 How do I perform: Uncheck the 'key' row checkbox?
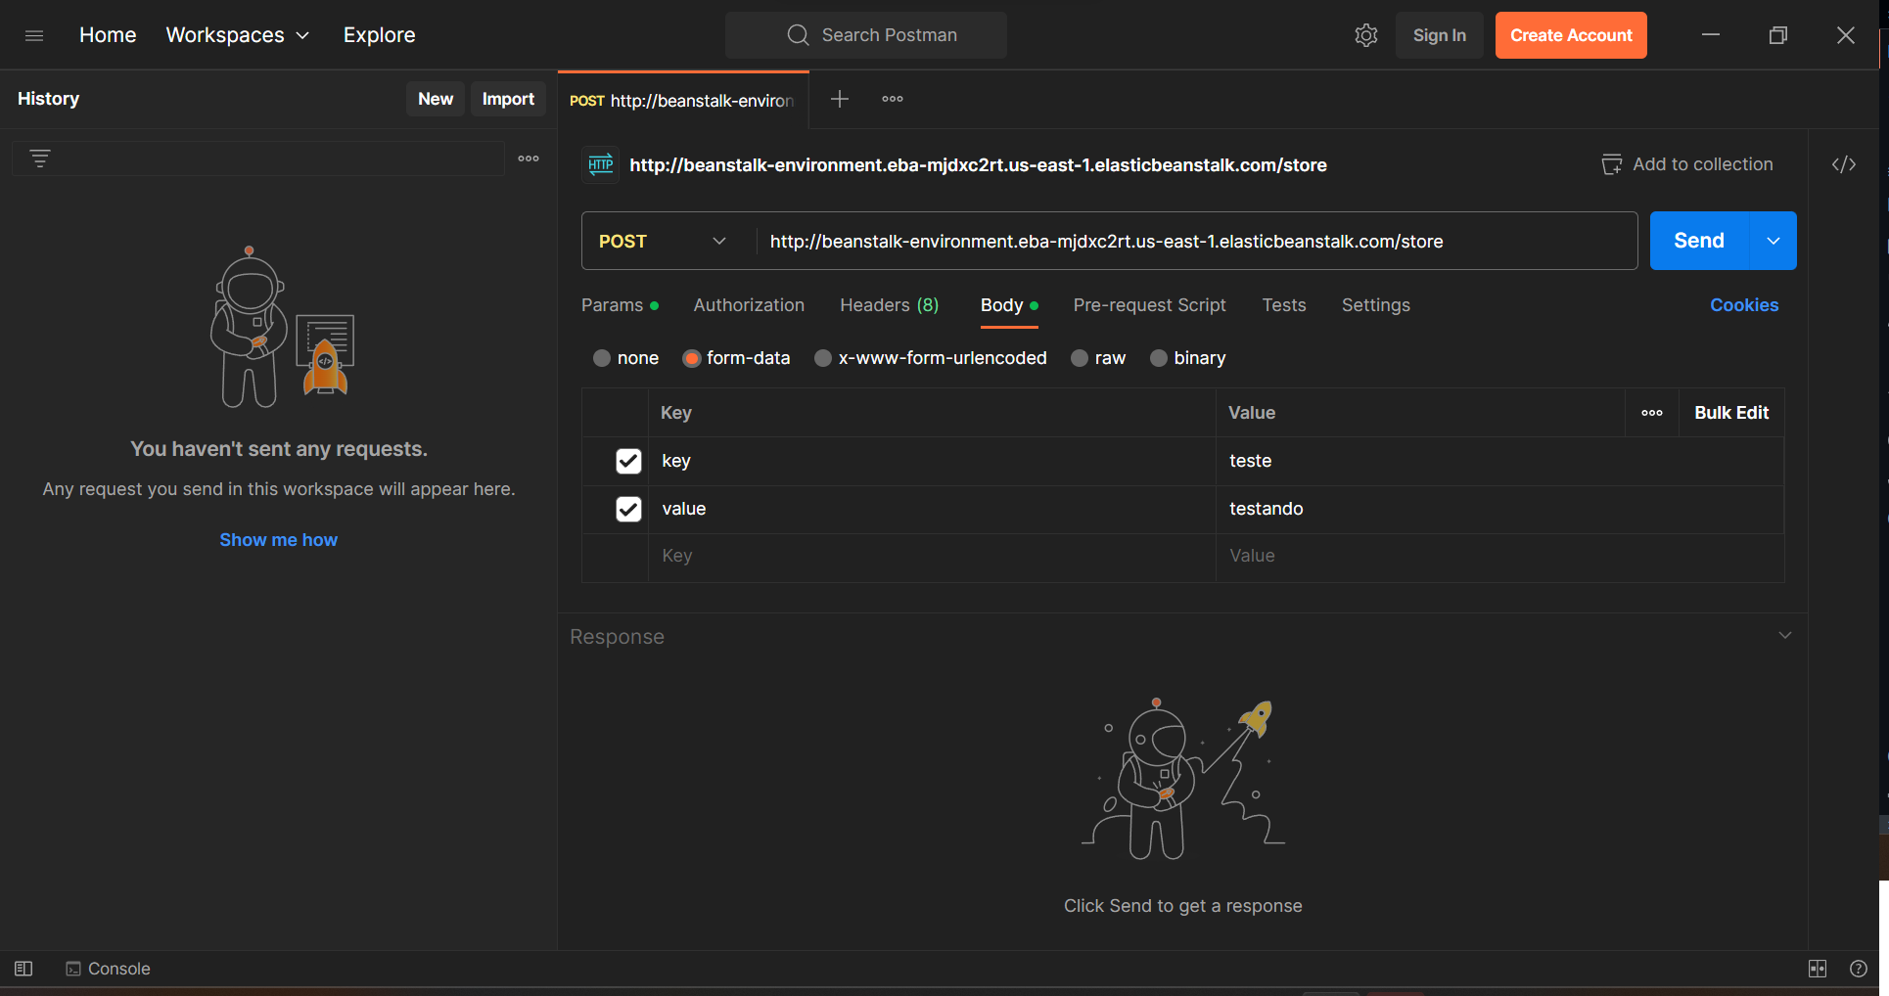(x=628, y=461)
